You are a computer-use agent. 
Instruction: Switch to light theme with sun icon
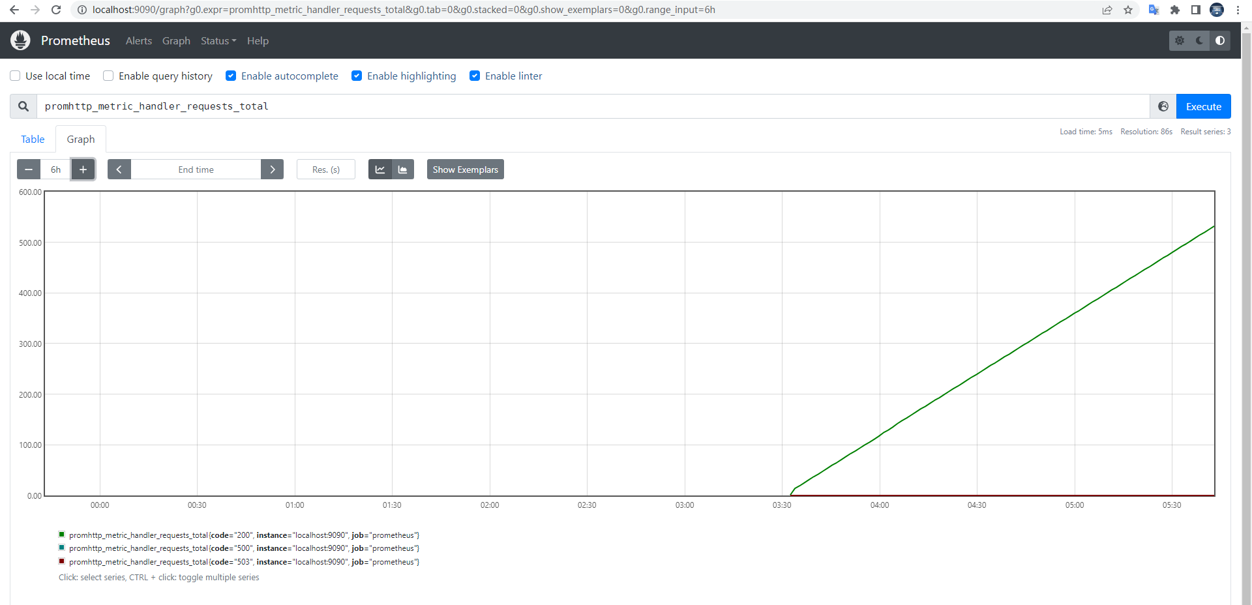pyautogui.click(x=1180, y=40)
